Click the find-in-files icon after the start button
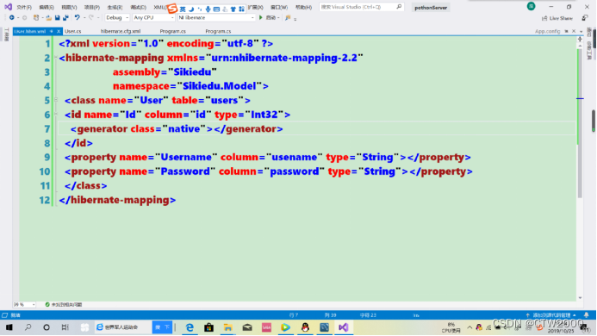This screenshot has width=597, height=336. click(x=288, y=17)
